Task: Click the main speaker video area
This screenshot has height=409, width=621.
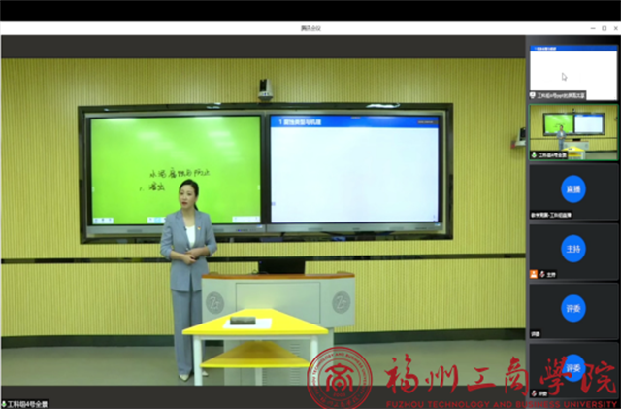Action: 262,223
